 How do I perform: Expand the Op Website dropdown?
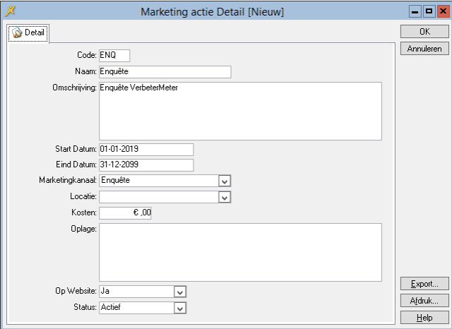click(179, 292)
